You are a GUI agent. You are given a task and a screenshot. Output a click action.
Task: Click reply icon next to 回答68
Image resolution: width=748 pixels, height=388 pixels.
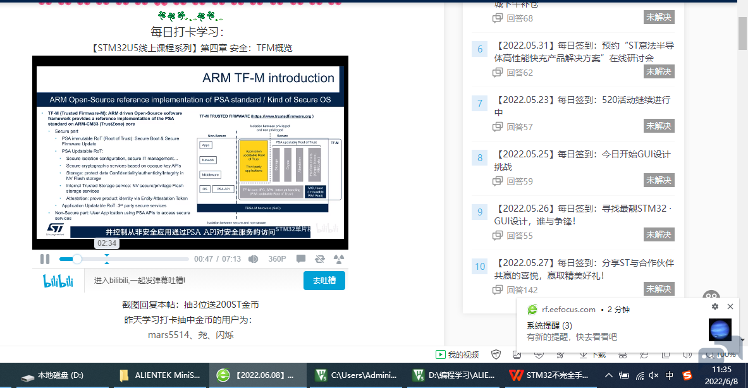[x=498, y=18]
